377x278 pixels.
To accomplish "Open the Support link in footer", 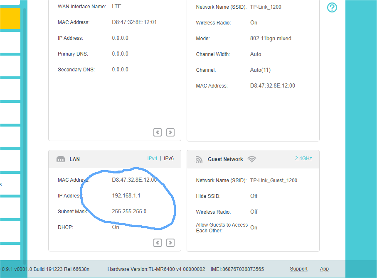I will point(298,269).
